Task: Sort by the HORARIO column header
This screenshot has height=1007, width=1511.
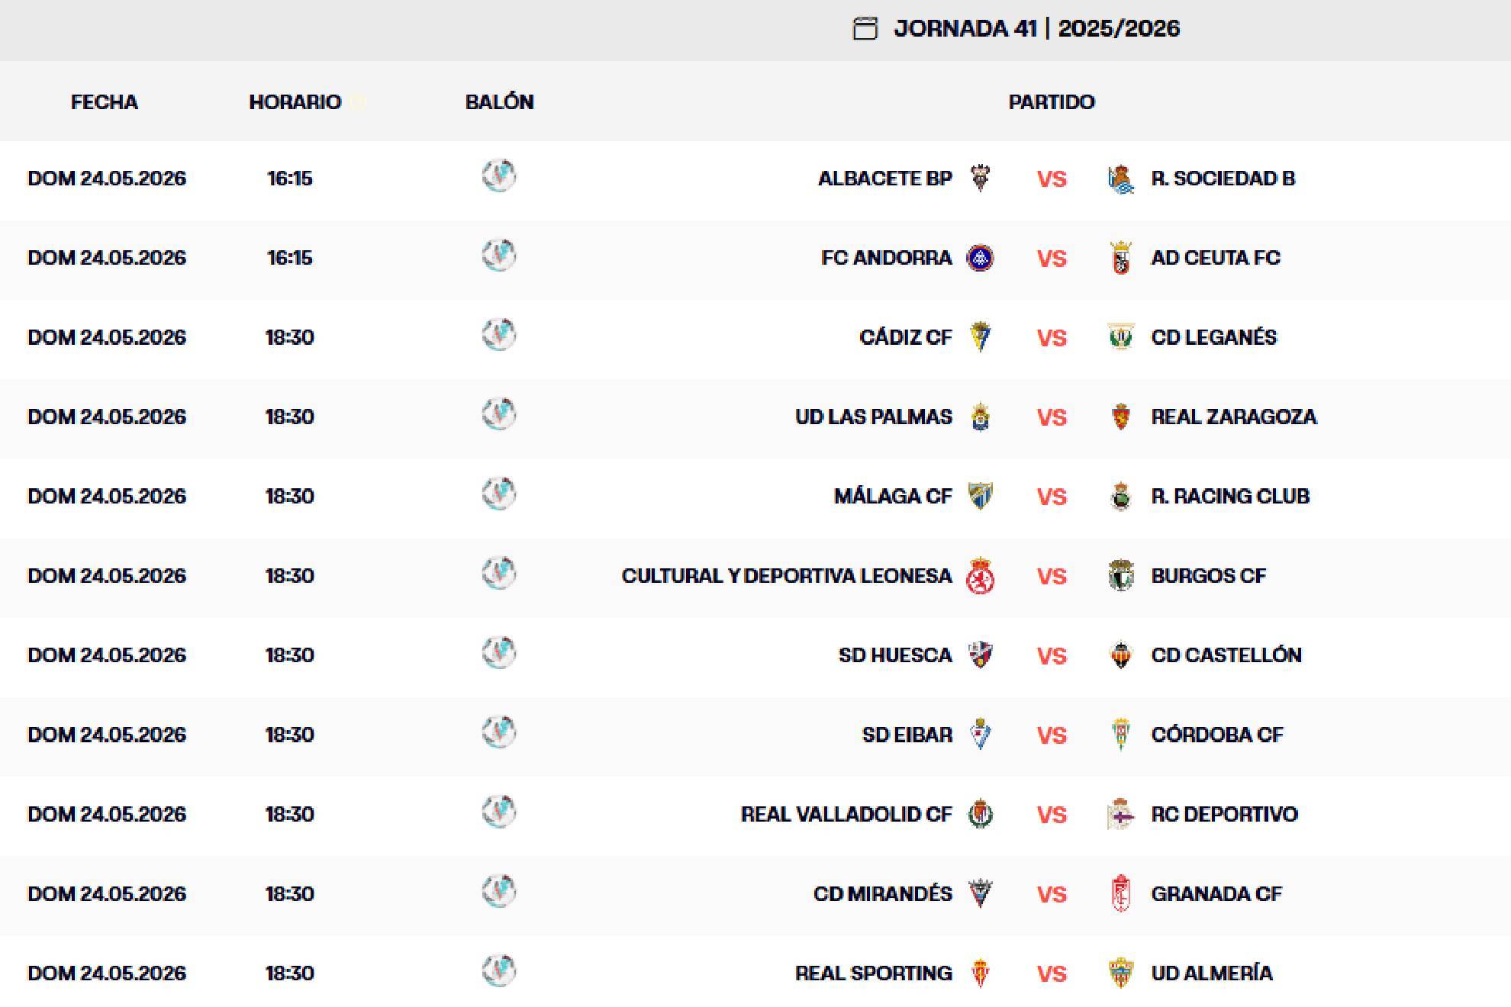Action: click(x=295, y=101)
